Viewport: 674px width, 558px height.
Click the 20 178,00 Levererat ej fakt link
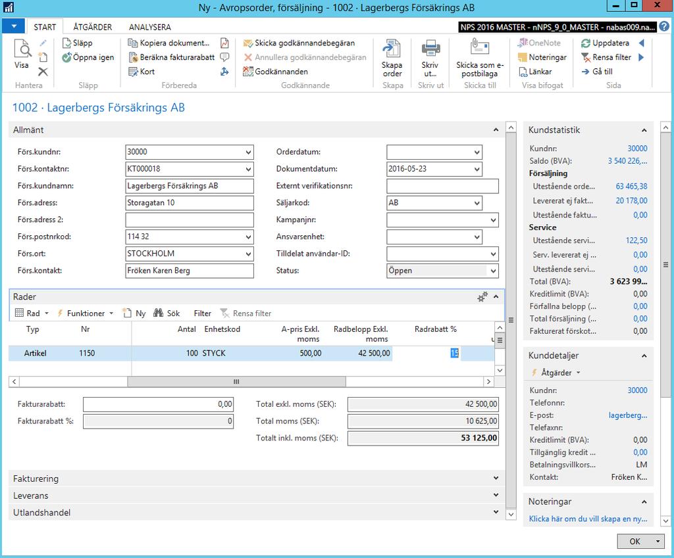coord(631,200)
